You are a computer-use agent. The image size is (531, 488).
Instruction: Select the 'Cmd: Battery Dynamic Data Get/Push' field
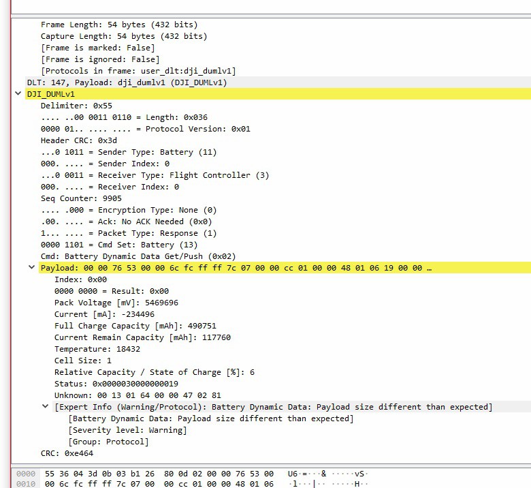(x=138, y=256)
